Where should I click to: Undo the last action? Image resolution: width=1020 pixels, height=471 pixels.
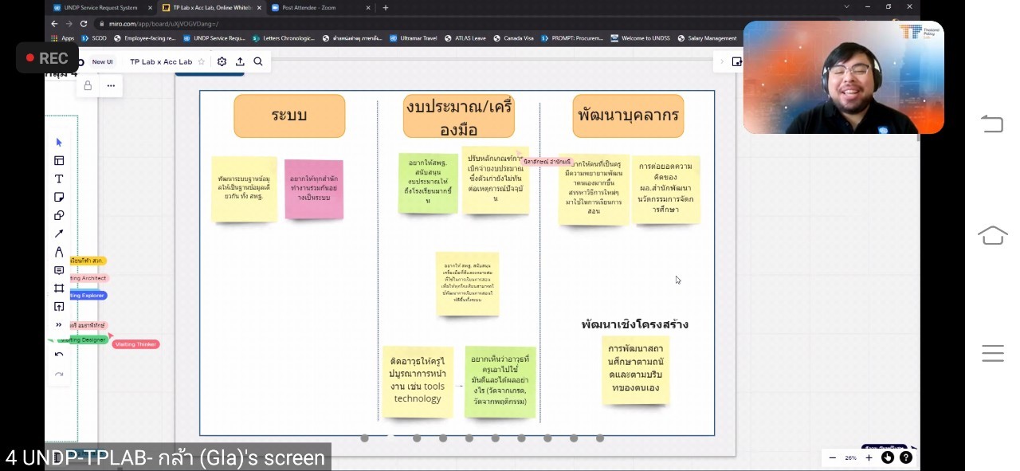(59, 355)
